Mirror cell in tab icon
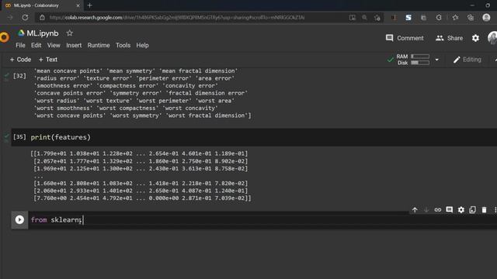The image size is (497, 279). (472, 210)
